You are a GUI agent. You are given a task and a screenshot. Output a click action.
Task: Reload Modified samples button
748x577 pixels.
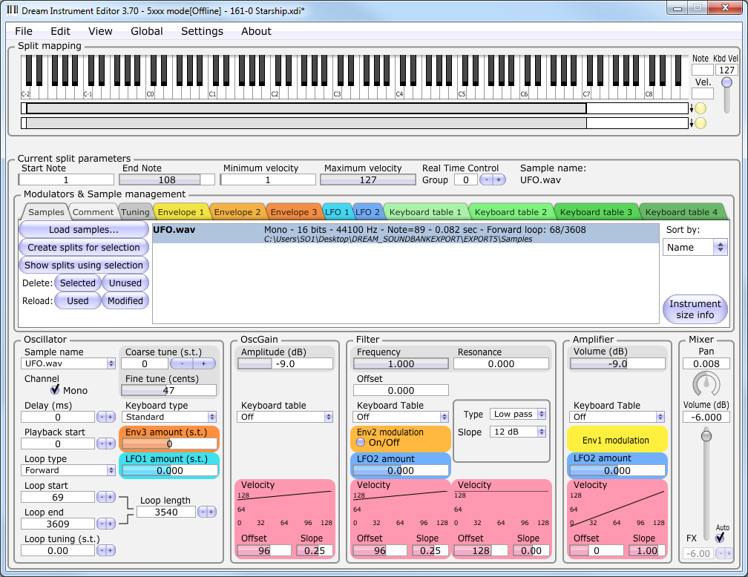125,301
